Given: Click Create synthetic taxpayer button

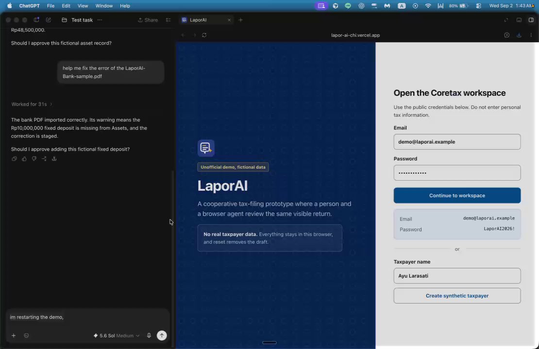Looking at the screenshot, I should click(x=457, y=296).
